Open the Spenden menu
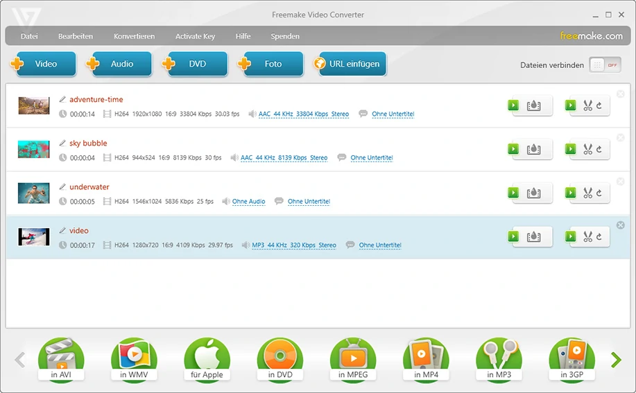This screenshot has width=636, height=393. 285,36
